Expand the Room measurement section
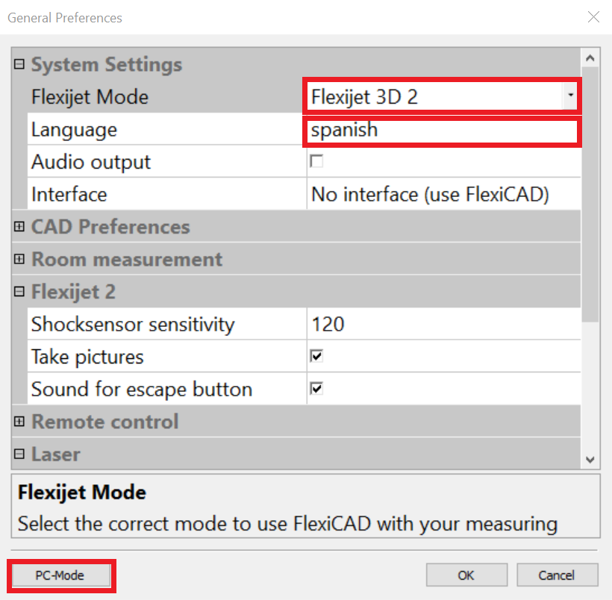This screenshot has width=612, height=600. pyautogui.click(x=19, y=260)
